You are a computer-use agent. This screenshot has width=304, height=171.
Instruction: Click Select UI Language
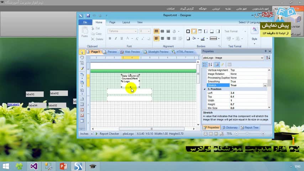coord(249,22)
